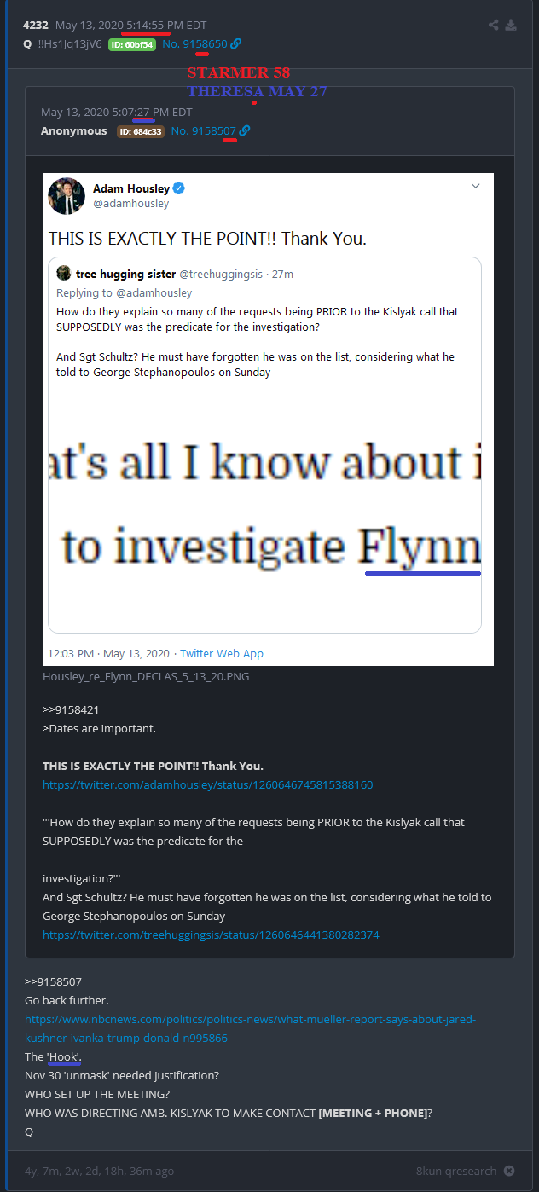Click the circled X icon next to 8kun qresearch
This screenshot has height=1192, width=539.
[509, 1171]
